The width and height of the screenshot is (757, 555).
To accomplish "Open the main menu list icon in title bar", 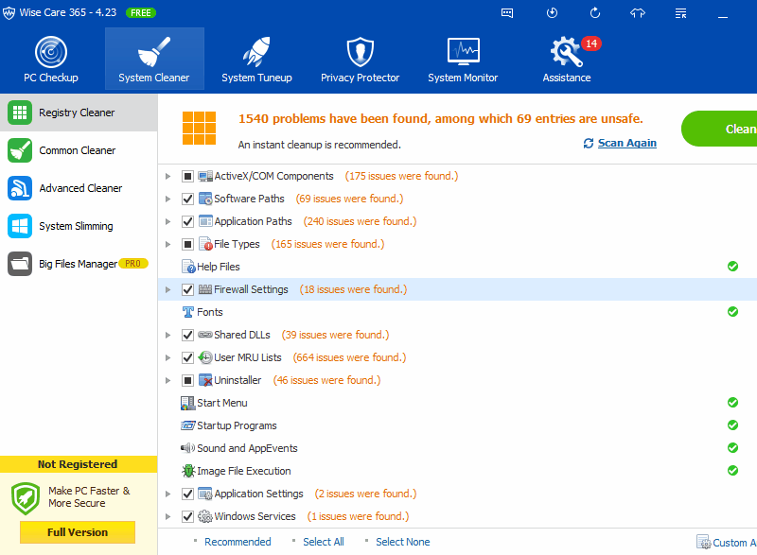I will [680, 13].
